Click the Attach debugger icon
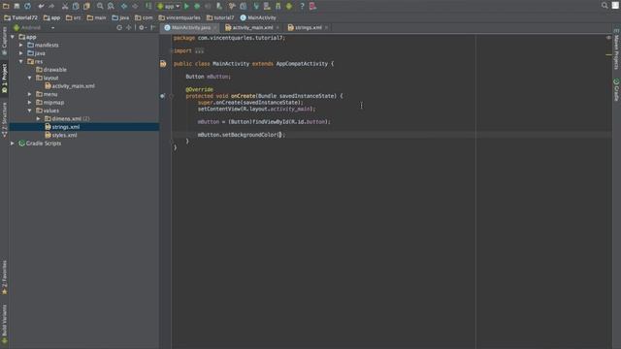 (x=219, y=6)
